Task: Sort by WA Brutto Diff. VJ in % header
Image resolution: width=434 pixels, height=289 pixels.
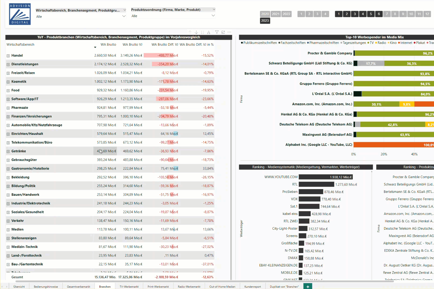Action: (197, 45)
